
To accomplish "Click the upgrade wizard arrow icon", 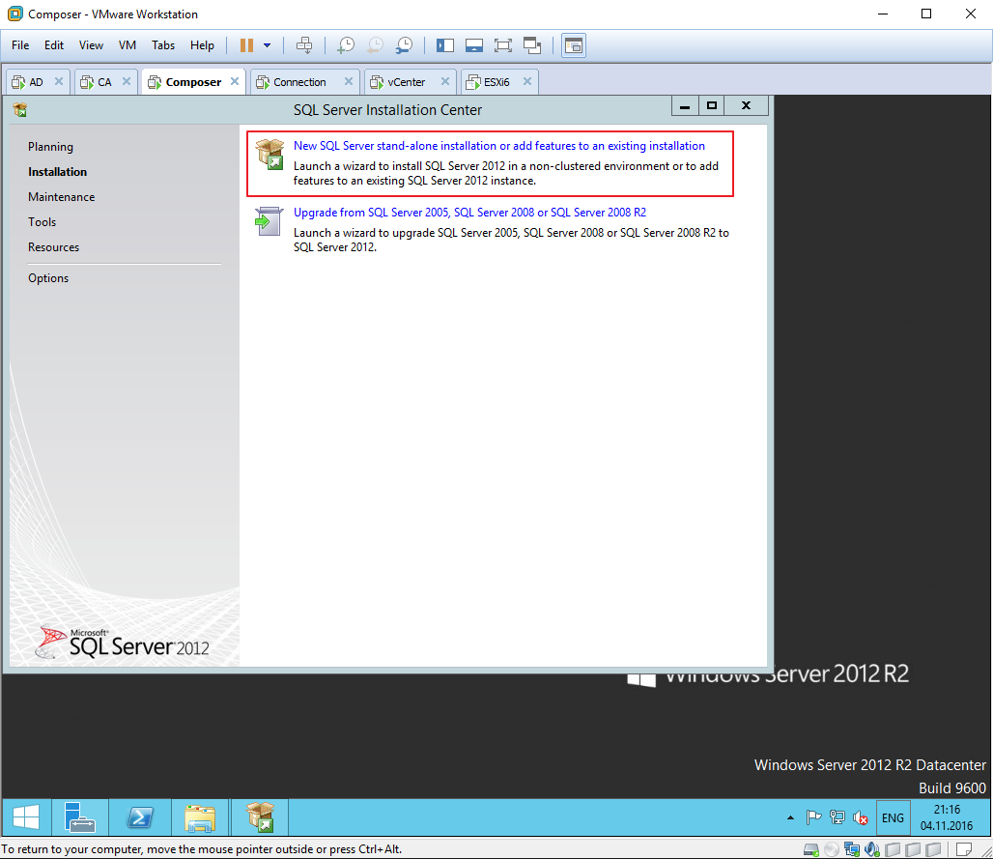I will [x=270, y=221].
